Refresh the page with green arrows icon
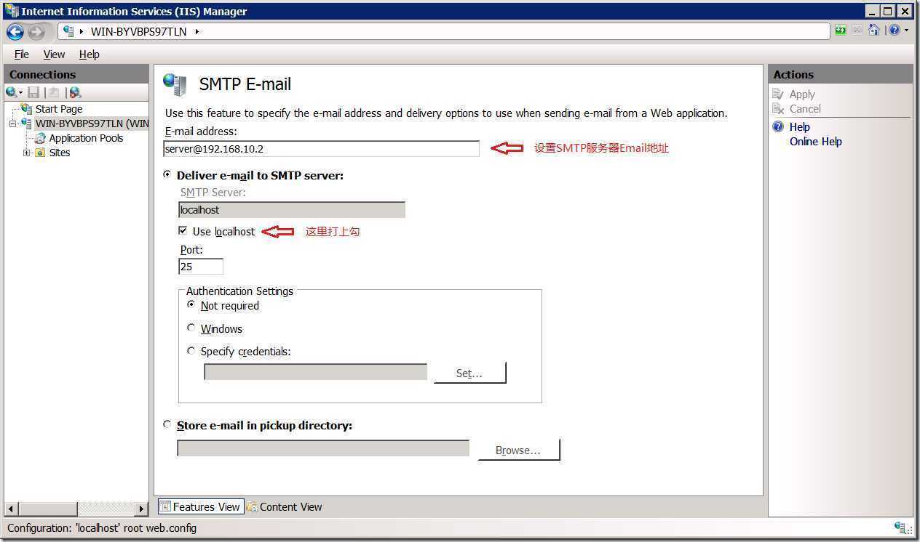This screenshot has width=920, height=542. [841, 31]
